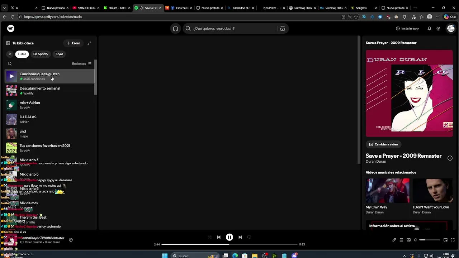The width and height of the screenshot is (459, 258).
Task: Open Tus canciones favoritas en 2021
Action: [x=49, y=148]
